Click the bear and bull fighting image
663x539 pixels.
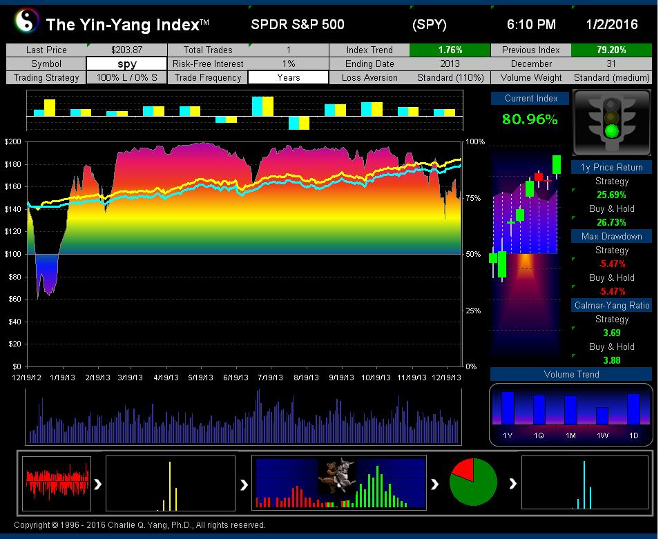coord(336,476)
